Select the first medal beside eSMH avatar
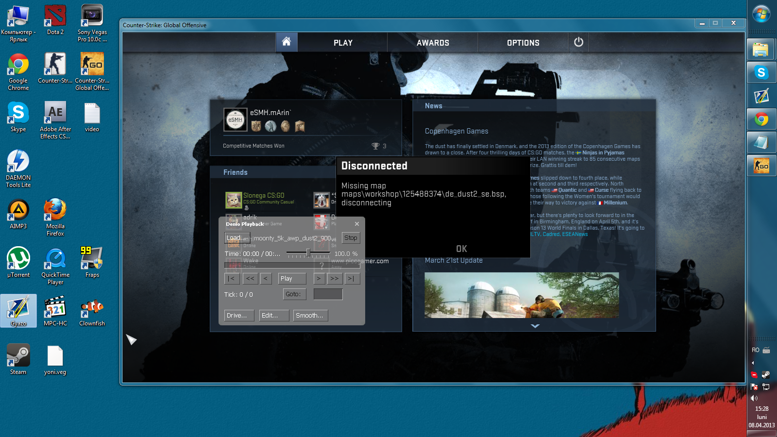The image size is (777, 437). (x=256, y=126)
